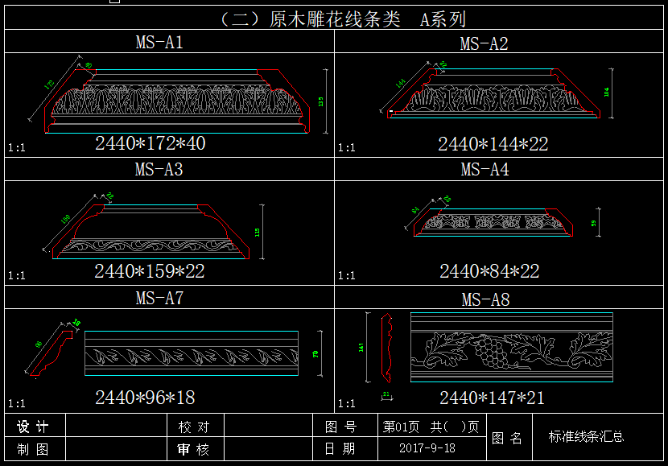Click the green '104' height dimension on MS-A2
Image resolution: width=668 pixels, height=466 pixels.
pos(606,92)
